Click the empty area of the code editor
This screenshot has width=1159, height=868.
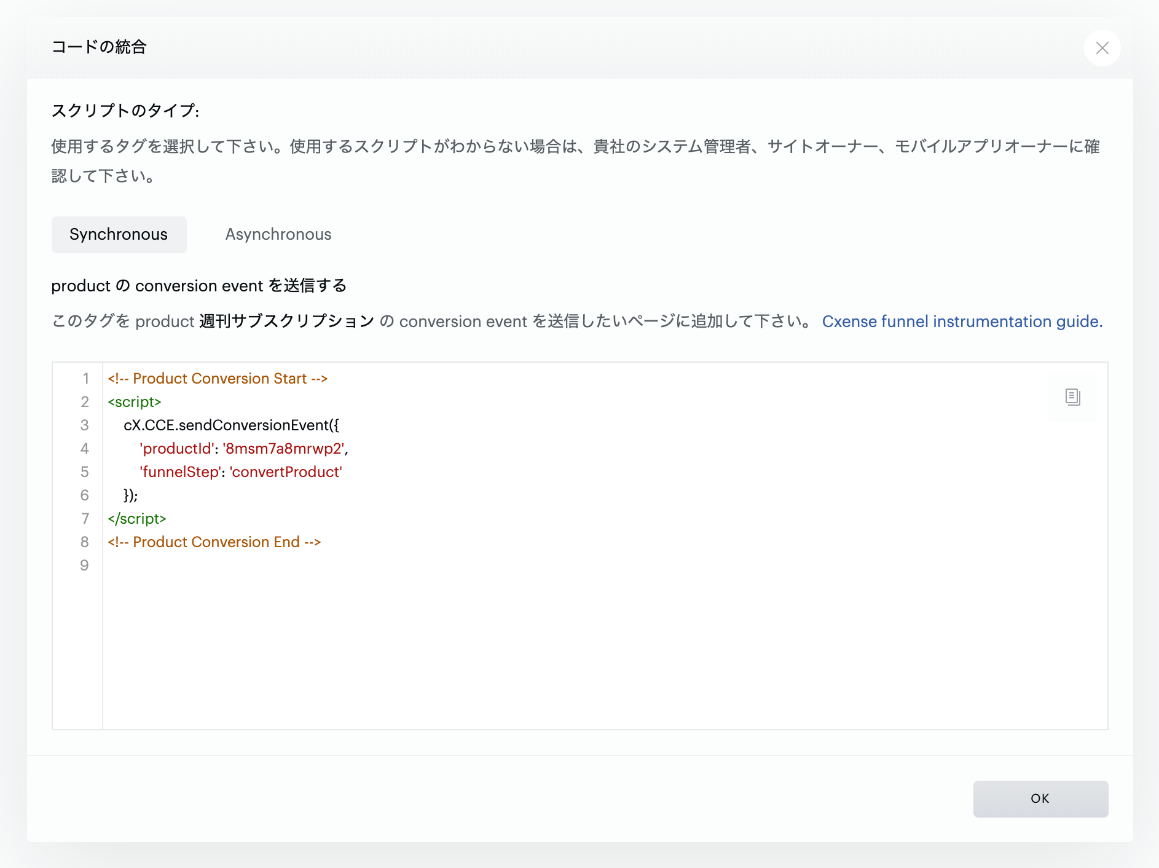[x=605, y=652]
